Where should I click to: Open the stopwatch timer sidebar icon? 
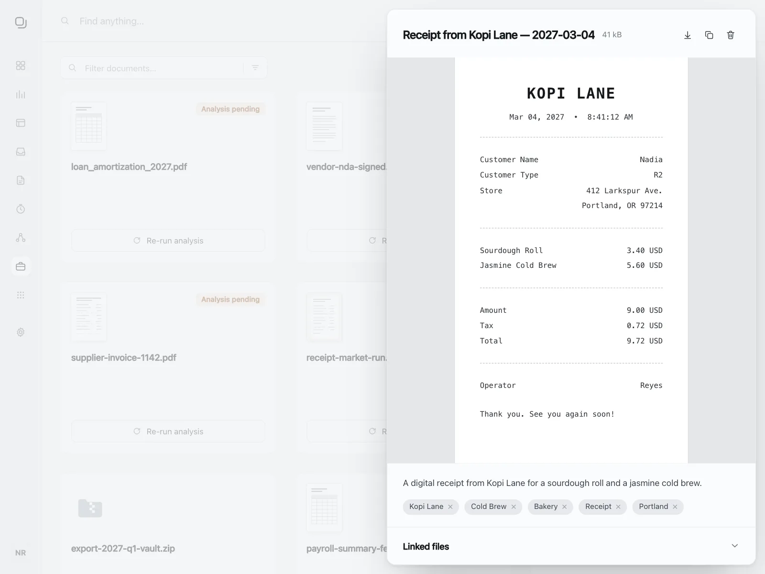(x=21, y=209)
